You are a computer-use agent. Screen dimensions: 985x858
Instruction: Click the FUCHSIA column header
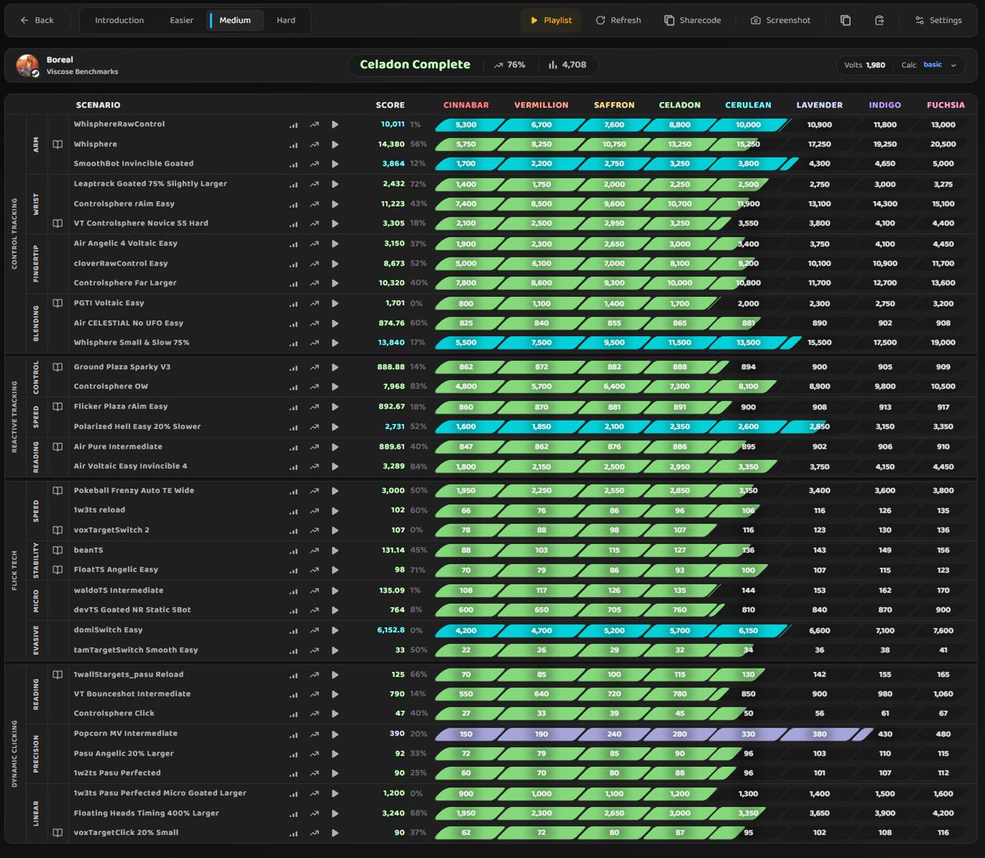946,105
